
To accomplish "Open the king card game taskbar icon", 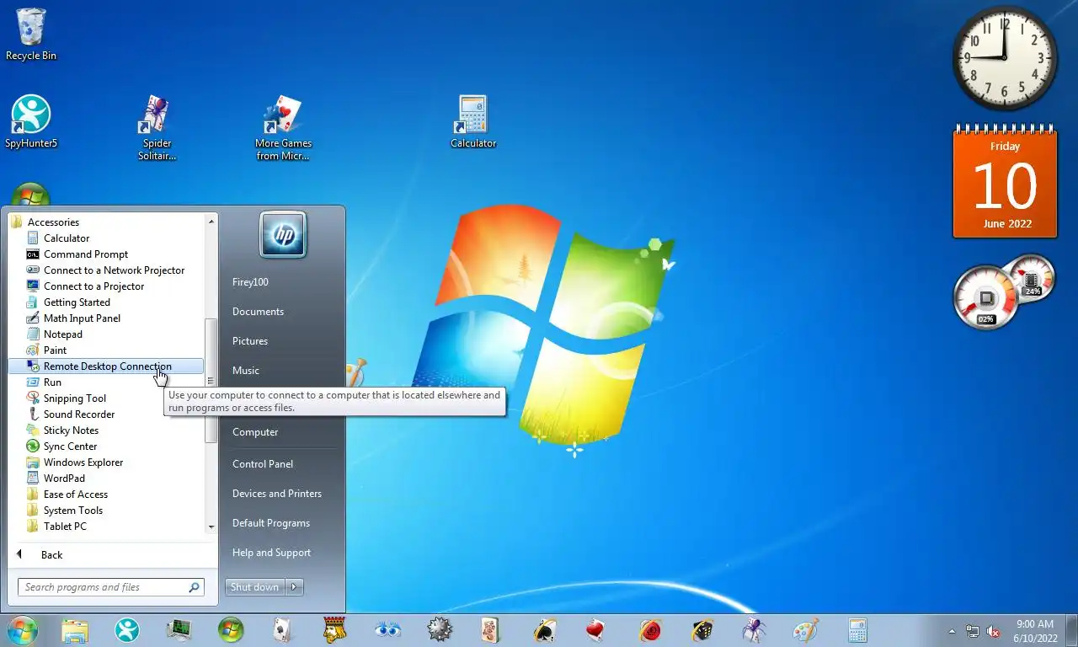I will click(x=335, y=630).
